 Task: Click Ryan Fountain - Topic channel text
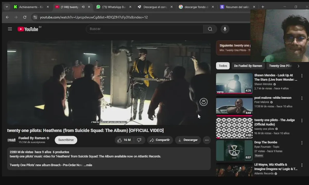point(267,147)
